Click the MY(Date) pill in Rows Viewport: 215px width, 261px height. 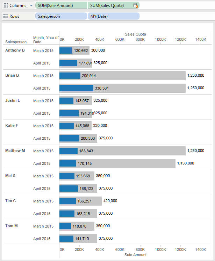[113, 16]
